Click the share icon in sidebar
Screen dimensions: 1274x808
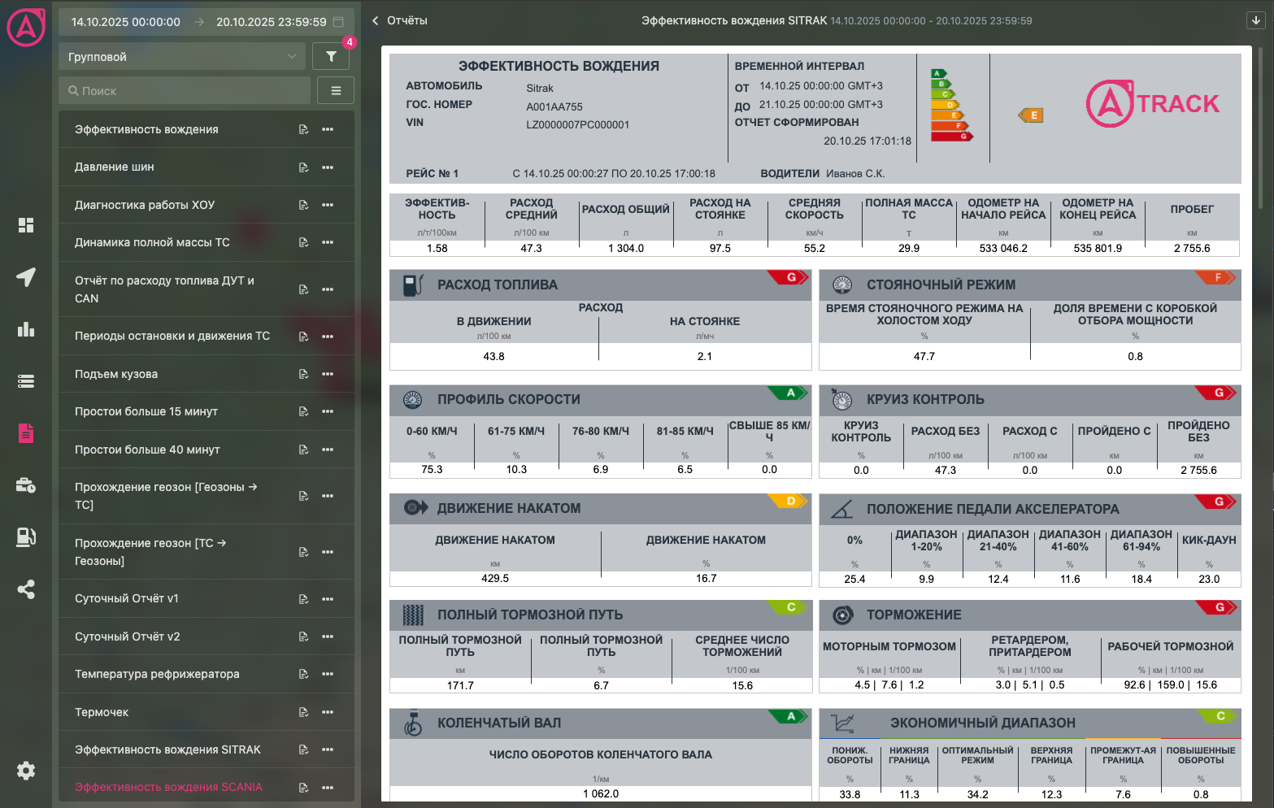tap(26, 589)
